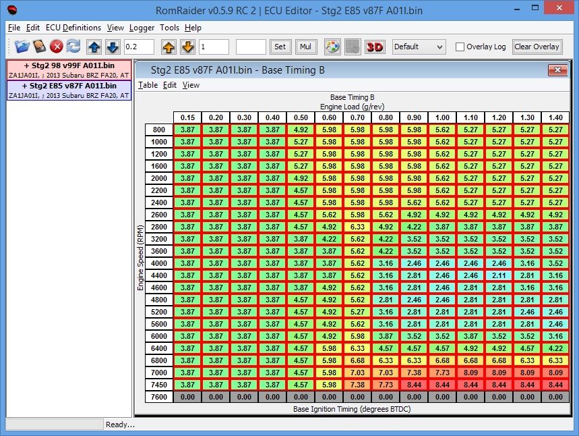Open the Default compare dropdown

pyautogui.click(x=419, y=47)
